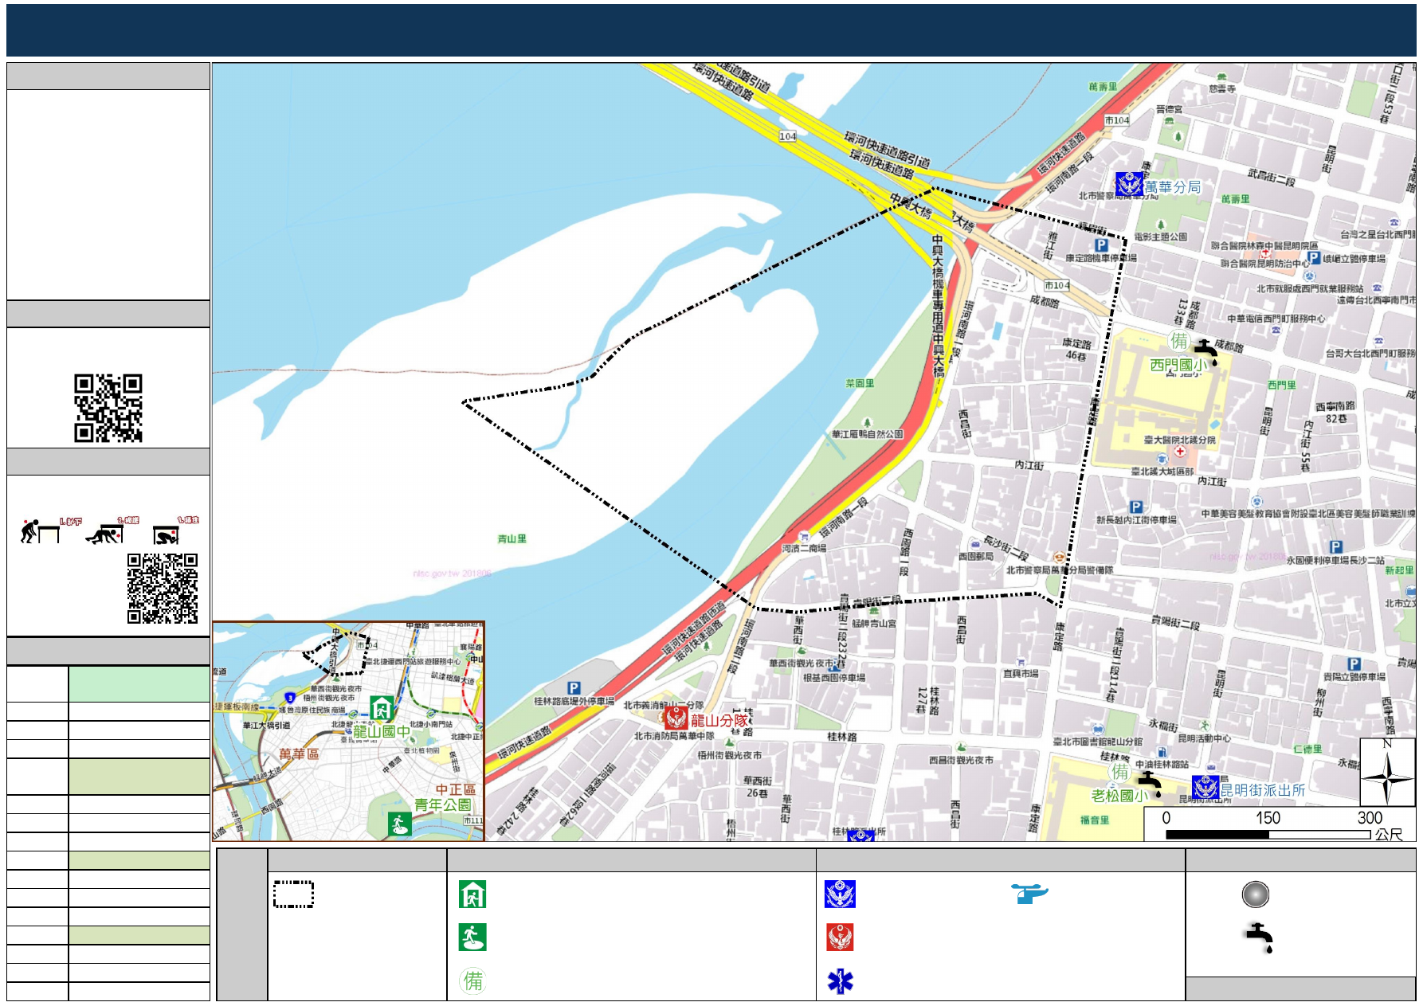Click the post office icon above 西園郵局
1423x1006 pixels.
point(976,546)
